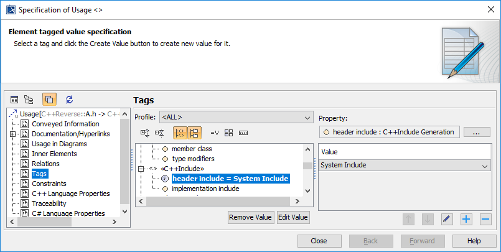Click the table view icon above the tree
The height and width of the screenshot is (252, 501).
14,99
